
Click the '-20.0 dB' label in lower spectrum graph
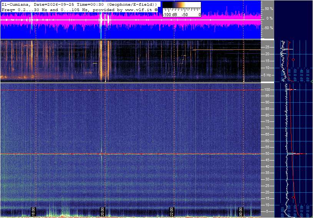click(x=308, y=211)
